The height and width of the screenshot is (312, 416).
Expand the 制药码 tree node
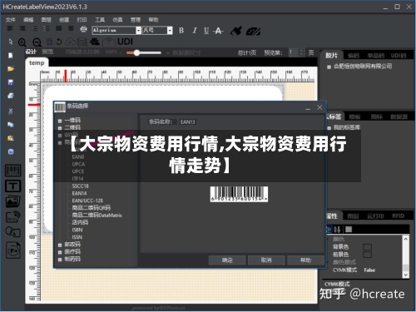click(x=60, y=260)
